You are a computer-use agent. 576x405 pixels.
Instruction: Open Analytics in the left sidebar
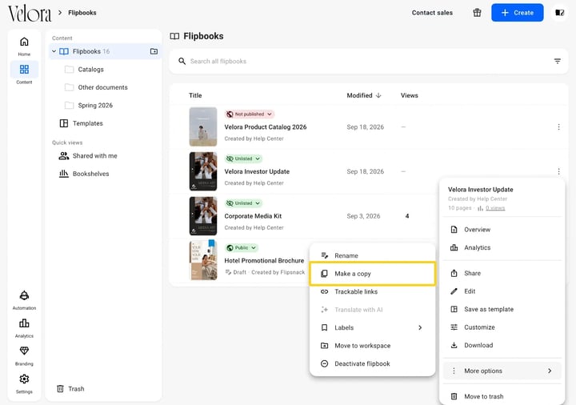[x=24, y=328]
